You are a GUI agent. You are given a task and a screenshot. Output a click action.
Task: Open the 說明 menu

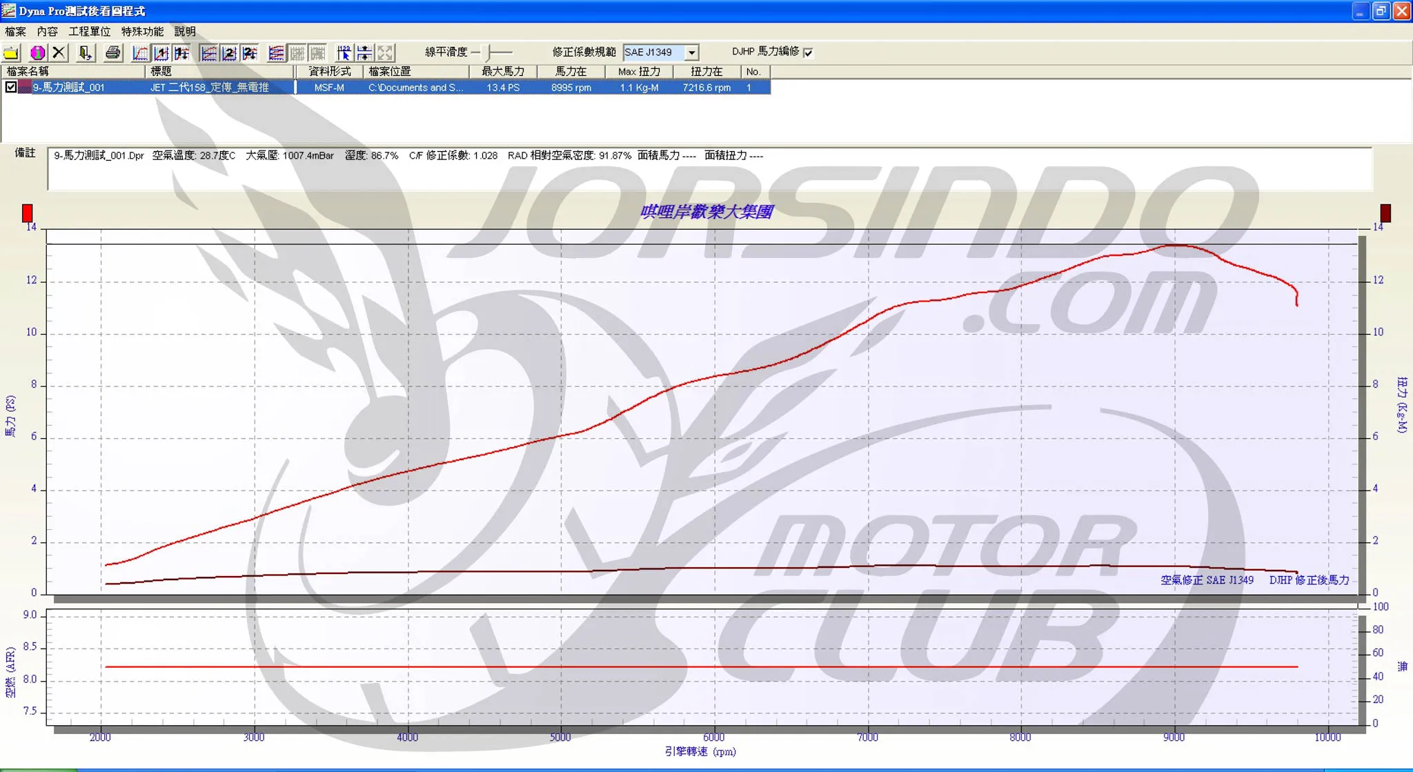click(185, 32)
